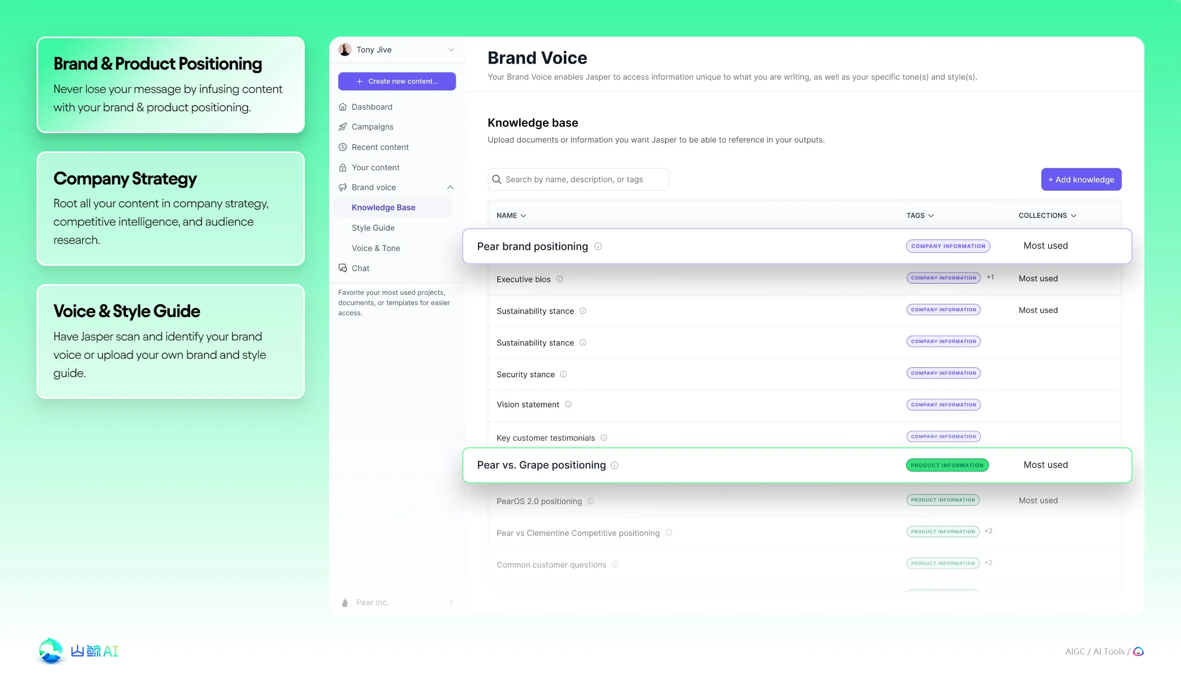This screenshot has height=686, width=1181.
Task: Open the Tony Jive account dropdown
Action: [x=451, y=50]
